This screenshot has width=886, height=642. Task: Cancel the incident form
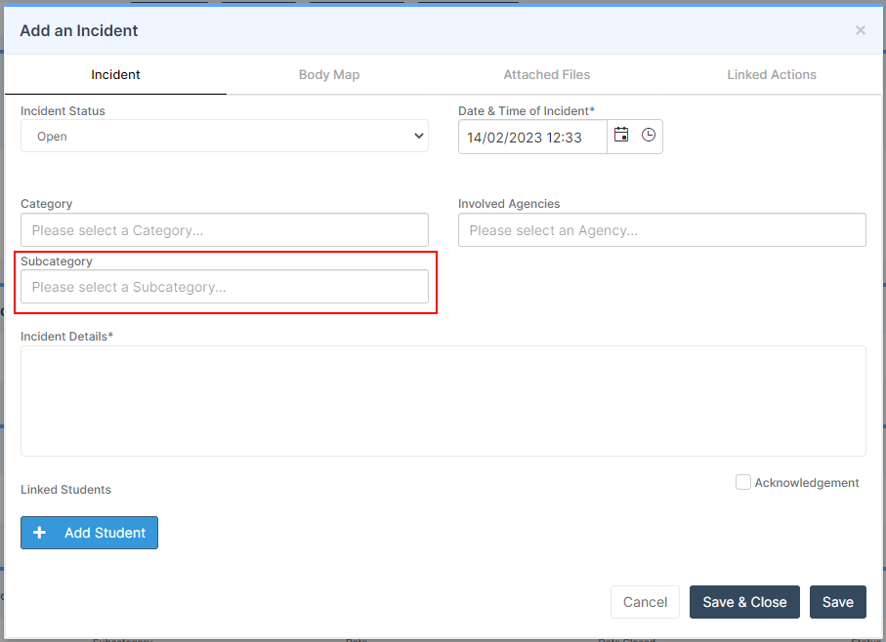645,602
